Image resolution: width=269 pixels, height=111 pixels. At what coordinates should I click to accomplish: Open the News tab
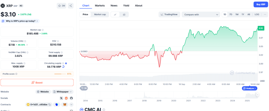tap(114, 5)
